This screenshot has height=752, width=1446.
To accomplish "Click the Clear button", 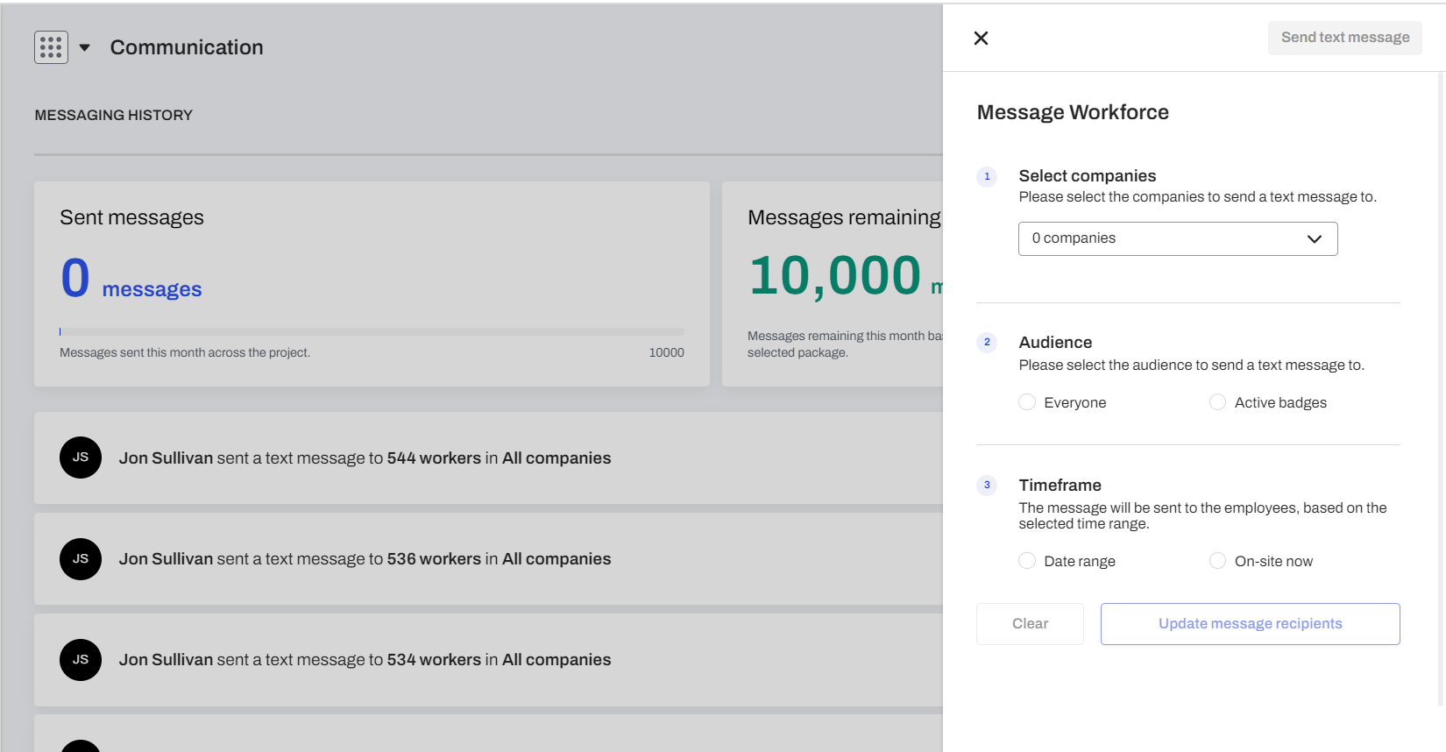I will pyautogui.click(x=1030, y=624).
